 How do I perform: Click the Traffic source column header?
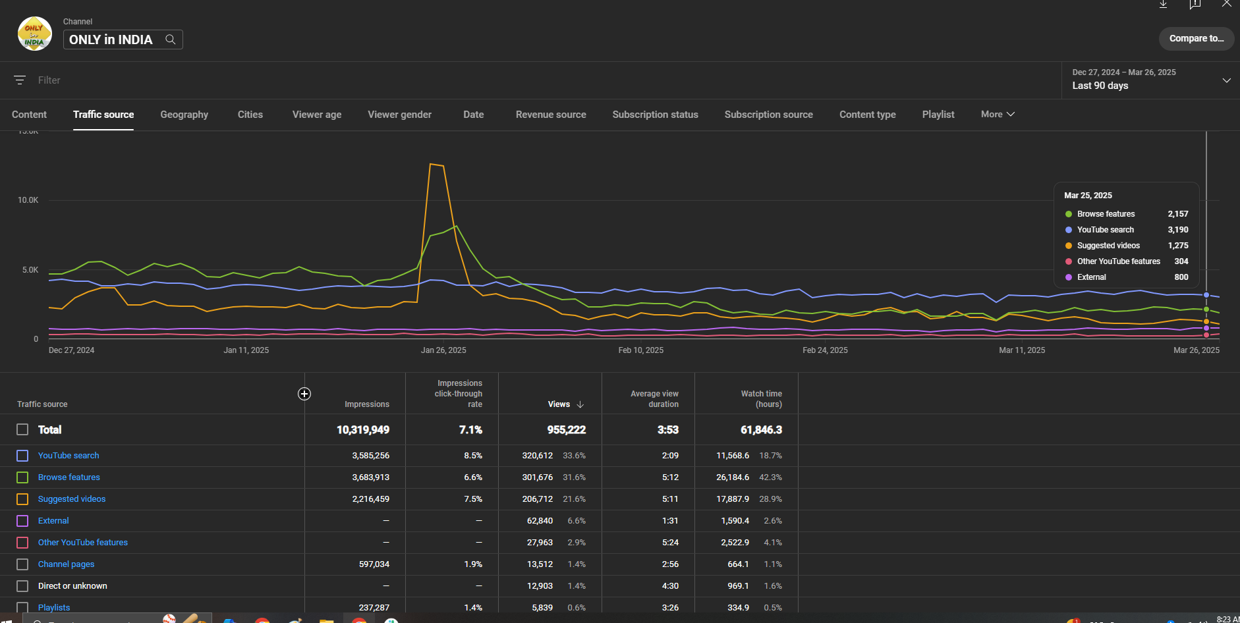[42, 404]
